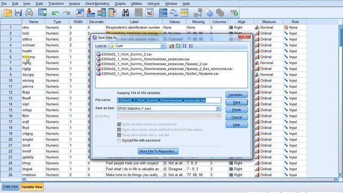Click the tmdotwa variable name cell

[x=33, y=175]
